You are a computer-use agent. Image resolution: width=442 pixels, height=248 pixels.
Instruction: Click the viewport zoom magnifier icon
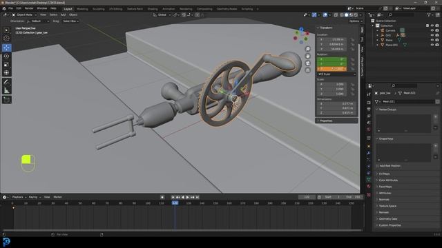[x=308, y=49]
